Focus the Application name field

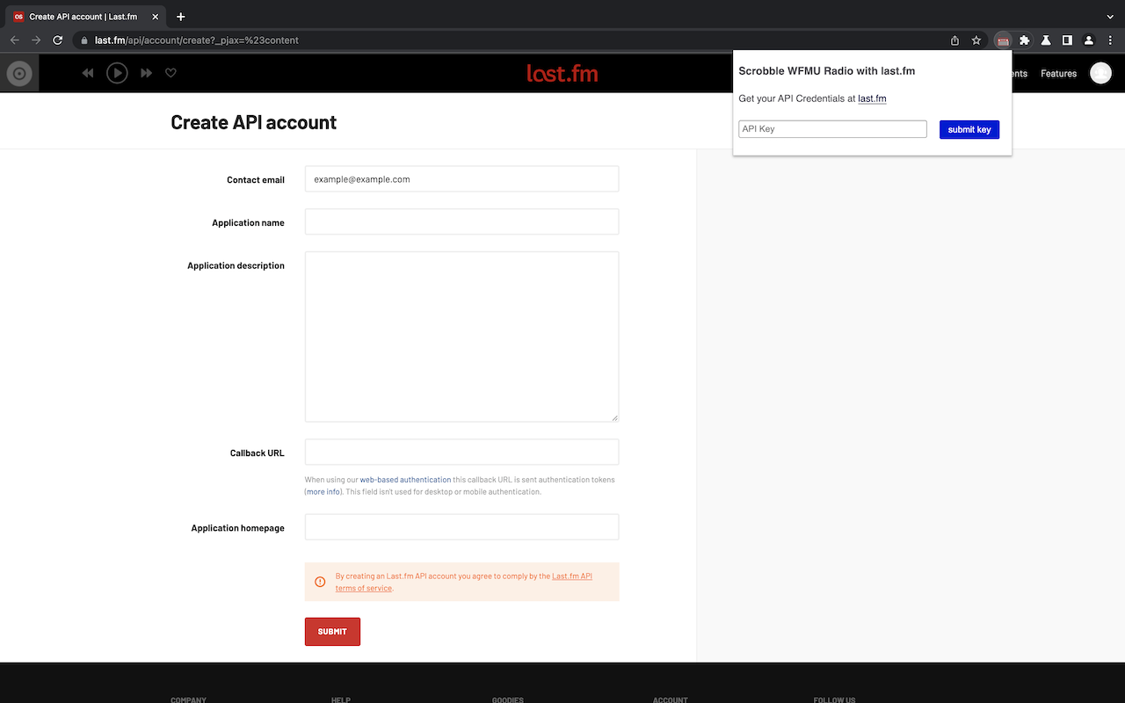[x=461, y=221]
